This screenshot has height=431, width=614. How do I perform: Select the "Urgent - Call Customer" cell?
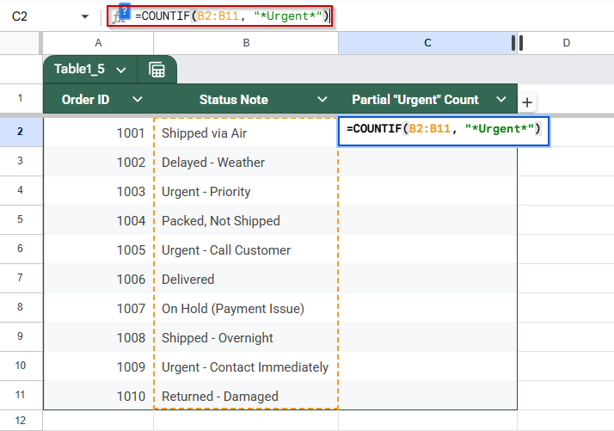point(246,249)
